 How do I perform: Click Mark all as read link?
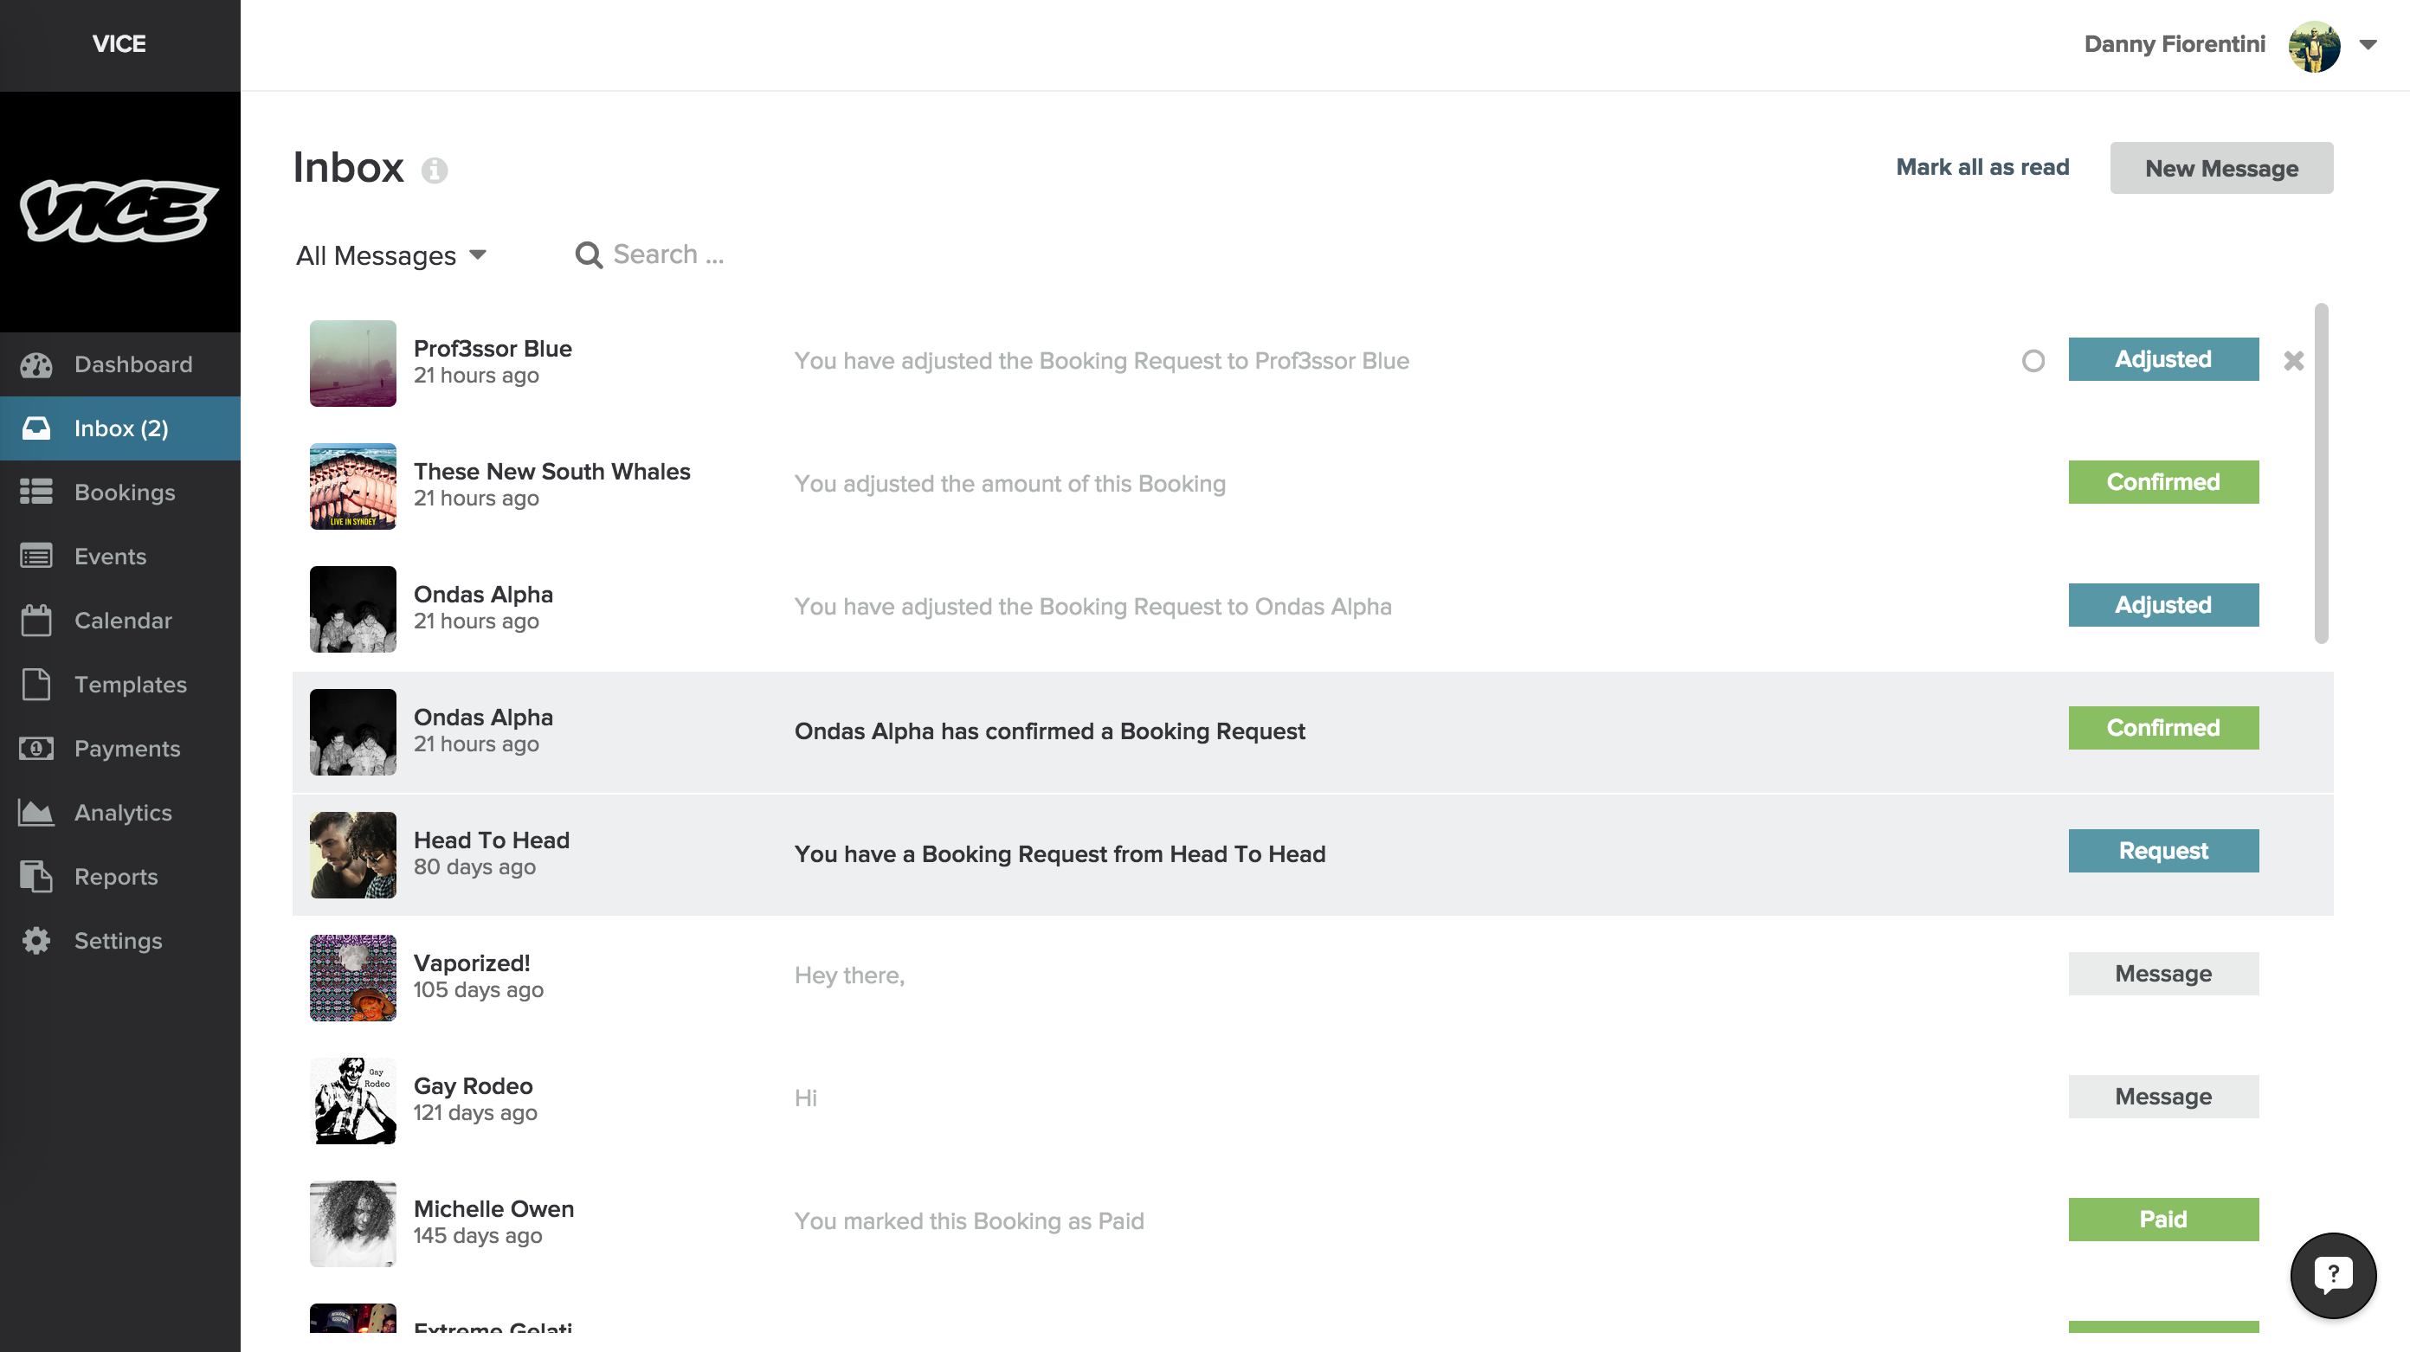pos(1982,167)
